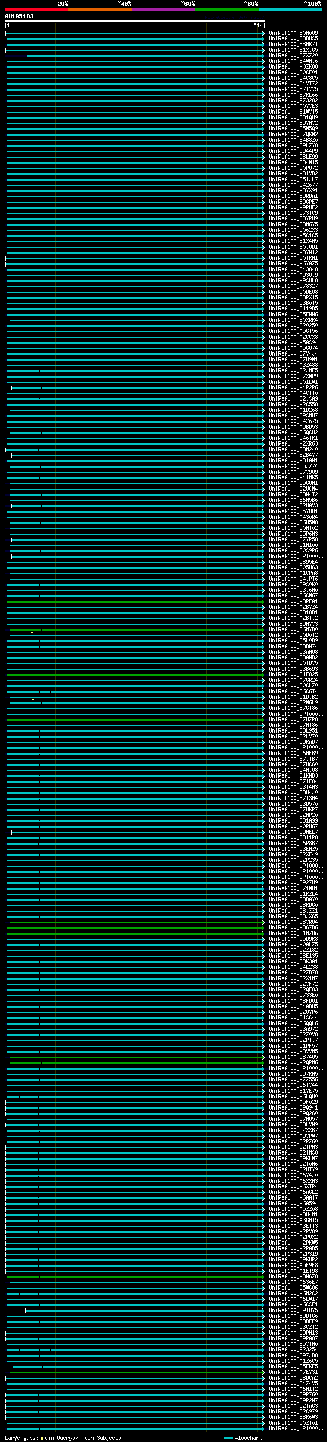The height and width of the screenshot is (1442, 327).
Task: Select hit label UniRef100_B7JIB7
Action: [x=293, y=759]
